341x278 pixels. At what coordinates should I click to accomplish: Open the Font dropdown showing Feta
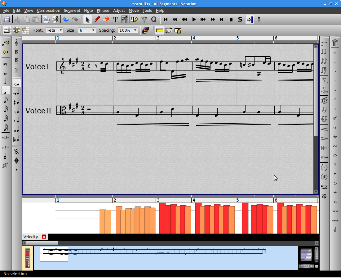(x=54, y=30)
